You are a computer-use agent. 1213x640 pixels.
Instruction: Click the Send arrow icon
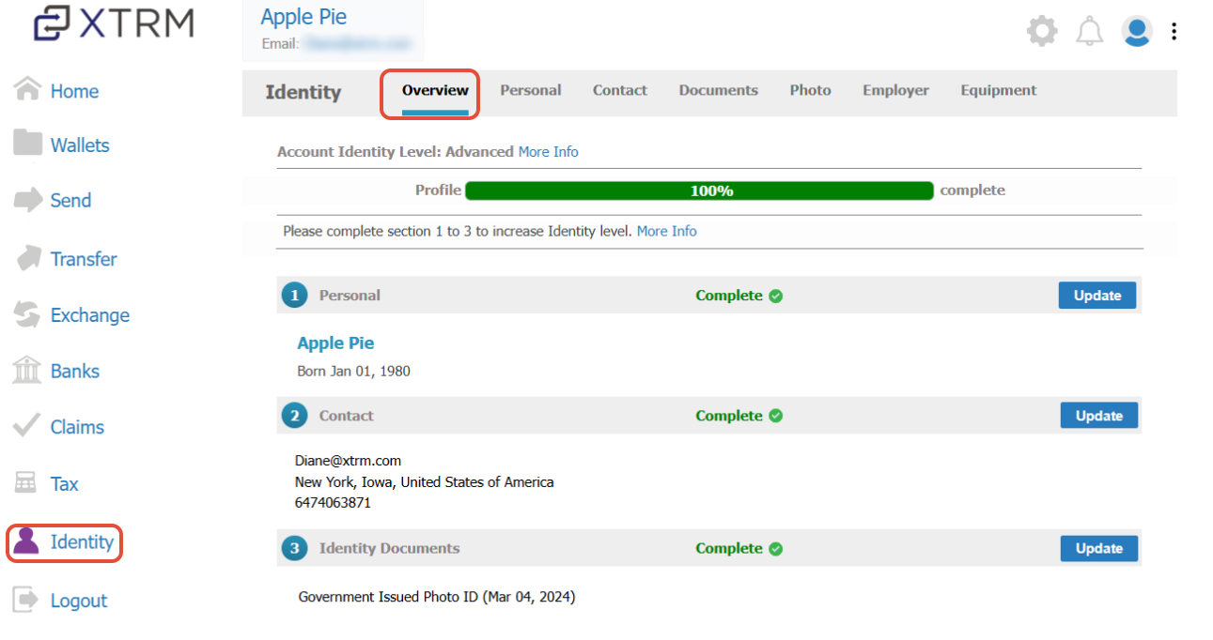(x=27, y=199)
